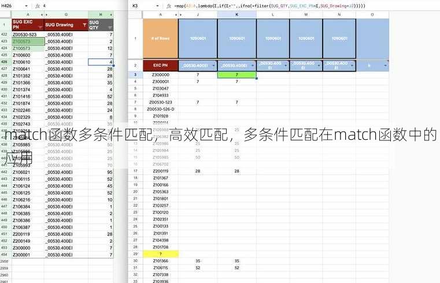Open dropdown in cell O2
The width and height of the screenshot is (440, 283).
[x=385, y=66]
